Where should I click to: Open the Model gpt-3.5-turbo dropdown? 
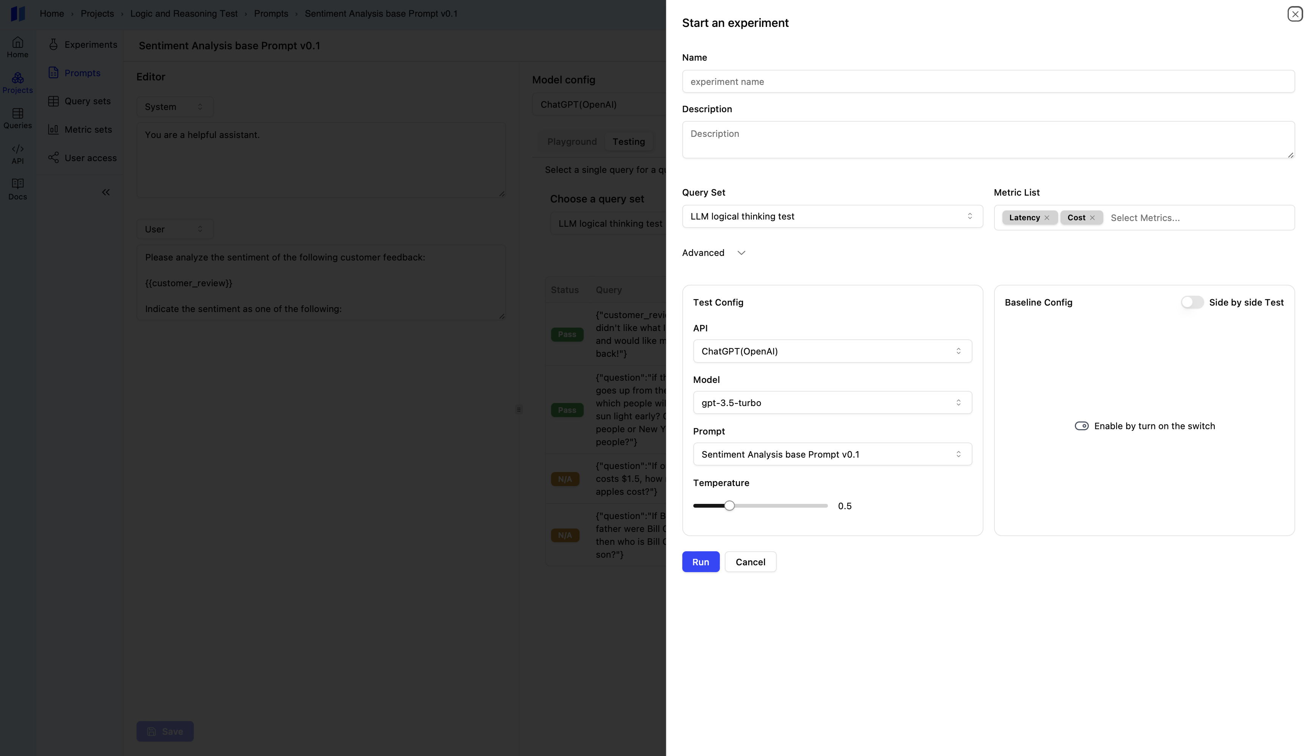pos(832,403)
